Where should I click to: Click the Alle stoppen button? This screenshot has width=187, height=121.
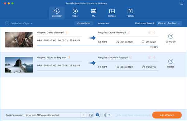167,115
